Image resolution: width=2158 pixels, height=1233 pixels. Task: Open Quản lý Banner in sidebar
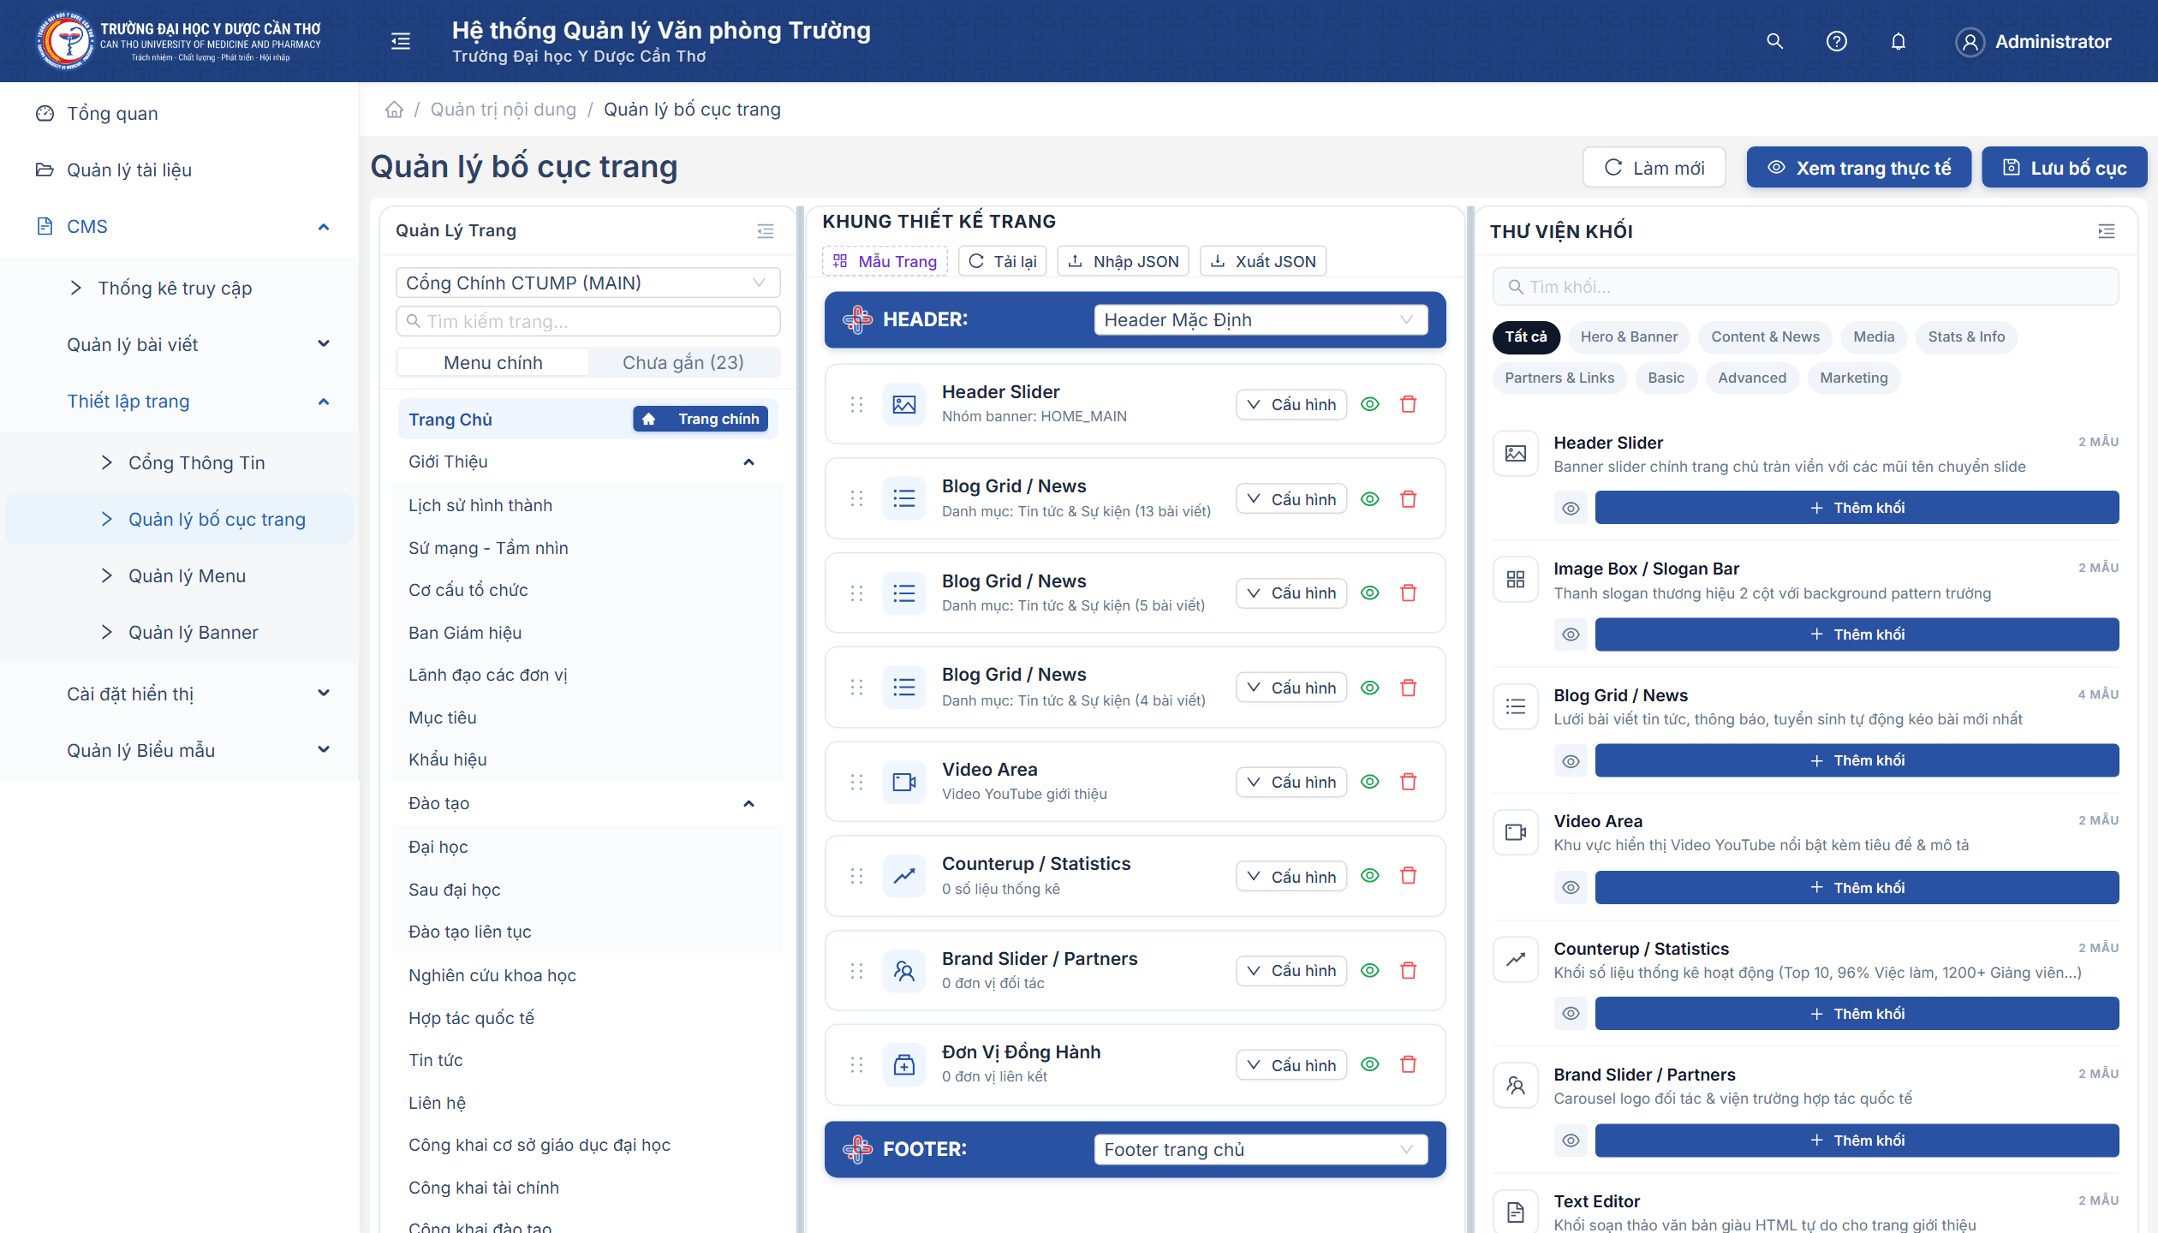(193, 632)
